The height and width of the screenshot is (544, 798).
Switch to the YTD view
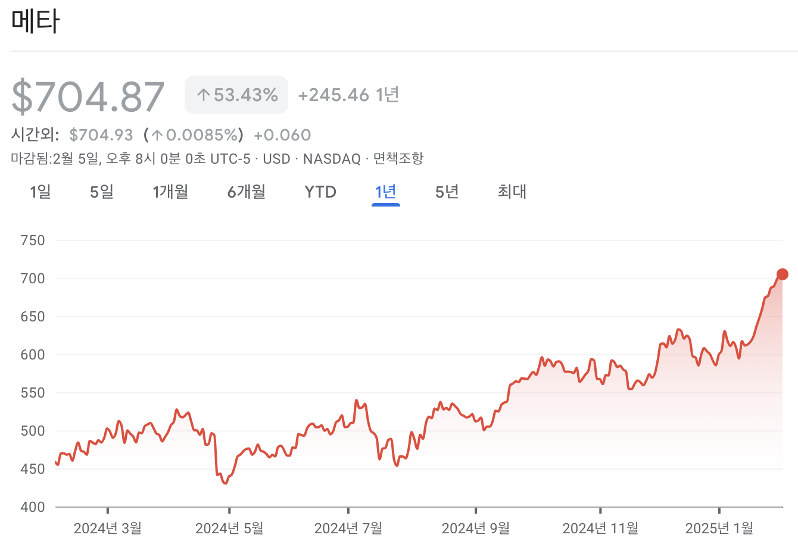(x=320, y=192)
